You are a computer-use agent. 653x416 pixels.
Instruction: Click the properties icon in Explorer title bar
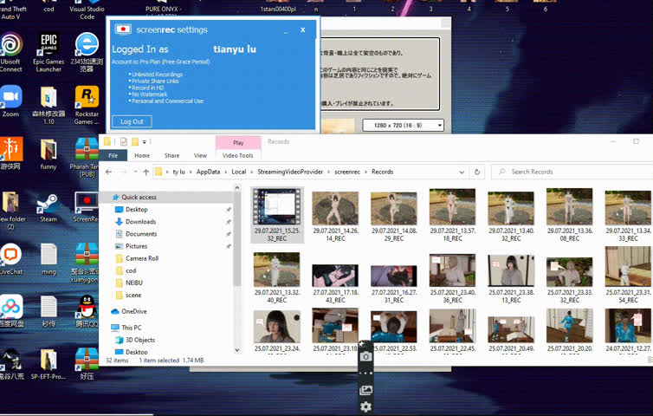[124, 142]
